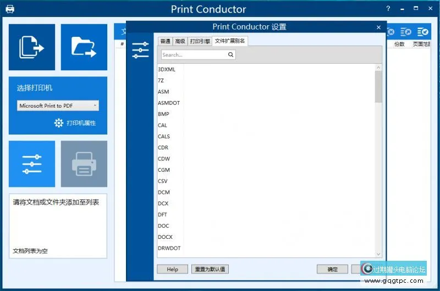The width and height of the screenshot is (440, 291).
Task: Click the sliders icon in settings dialog sidebar
Action: 140,50
